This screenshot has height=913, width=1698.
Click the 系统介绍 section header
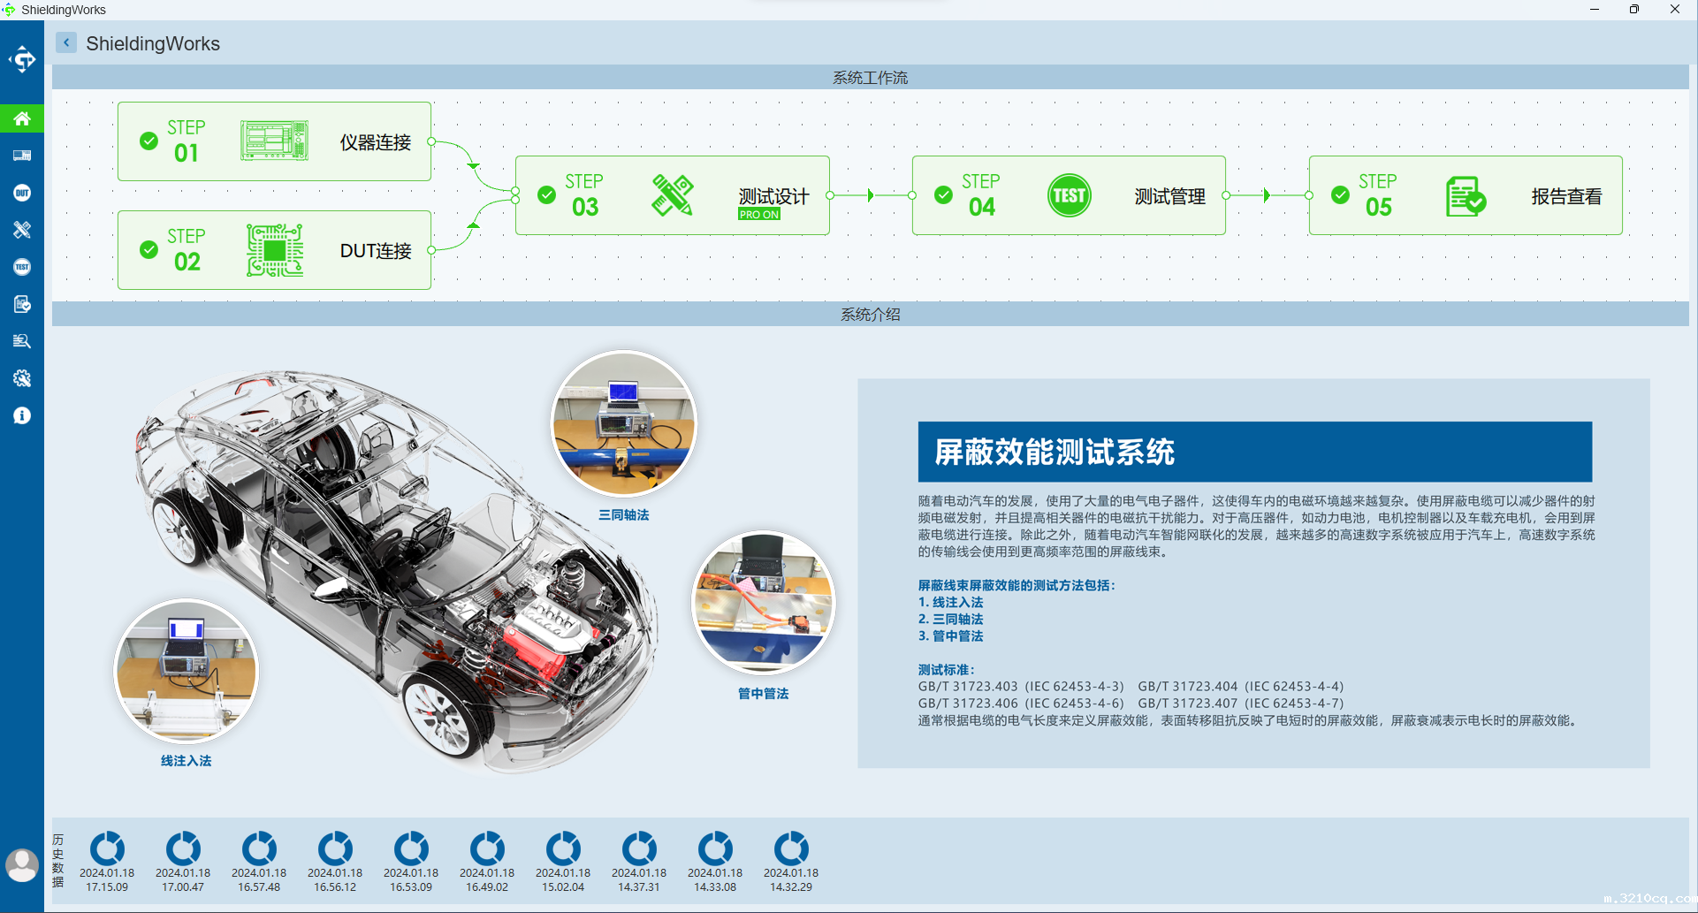click(871, 314)
